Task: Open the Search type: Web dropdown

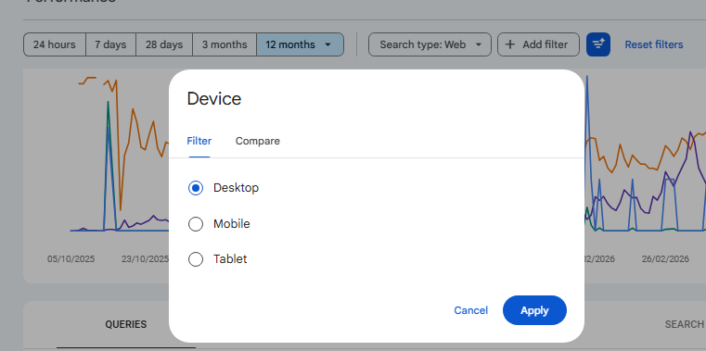Action: coord(430,44)
